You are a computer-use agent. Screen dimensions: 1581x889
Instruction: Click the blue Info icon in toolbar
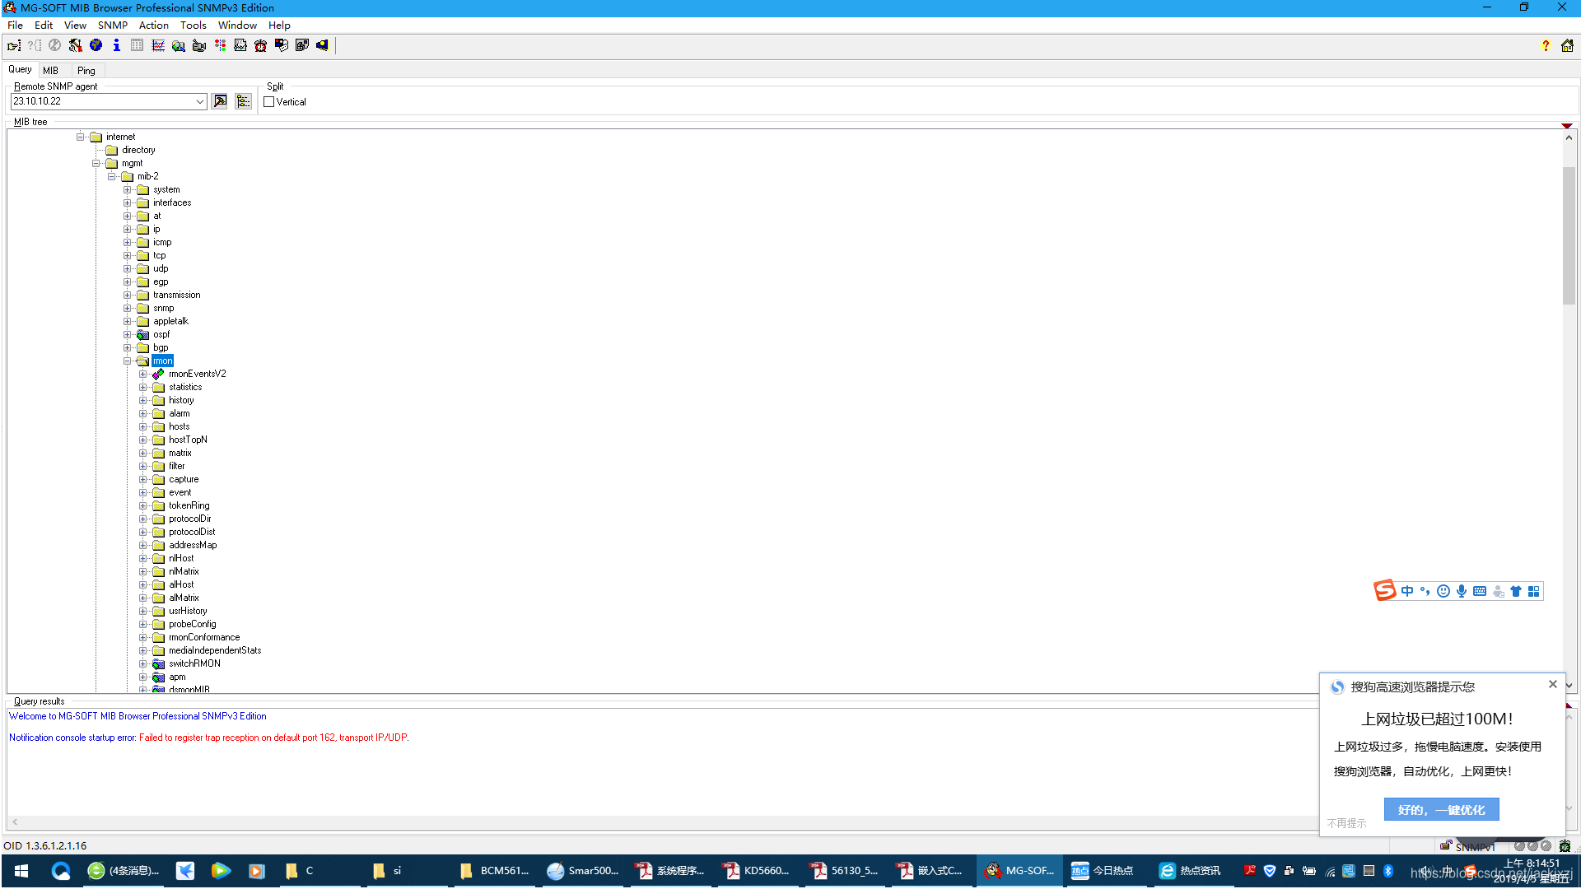(x=116, y=46)
